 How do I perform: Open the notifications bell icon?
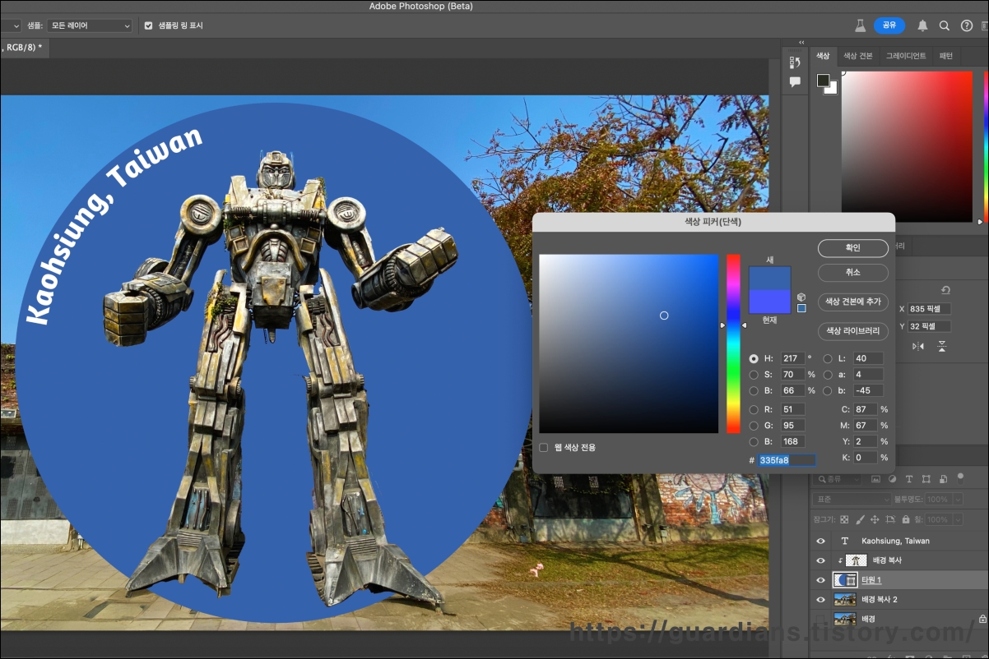tap(922, 25)
